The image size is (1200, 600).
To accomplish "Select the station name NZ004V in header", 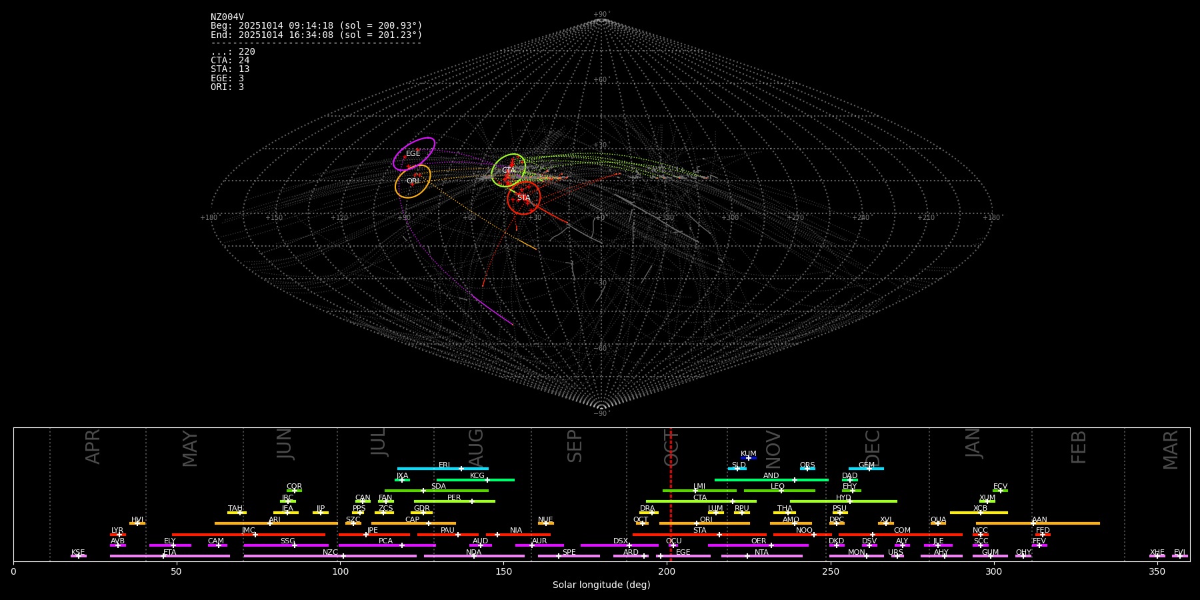I will tap(227, 17).
